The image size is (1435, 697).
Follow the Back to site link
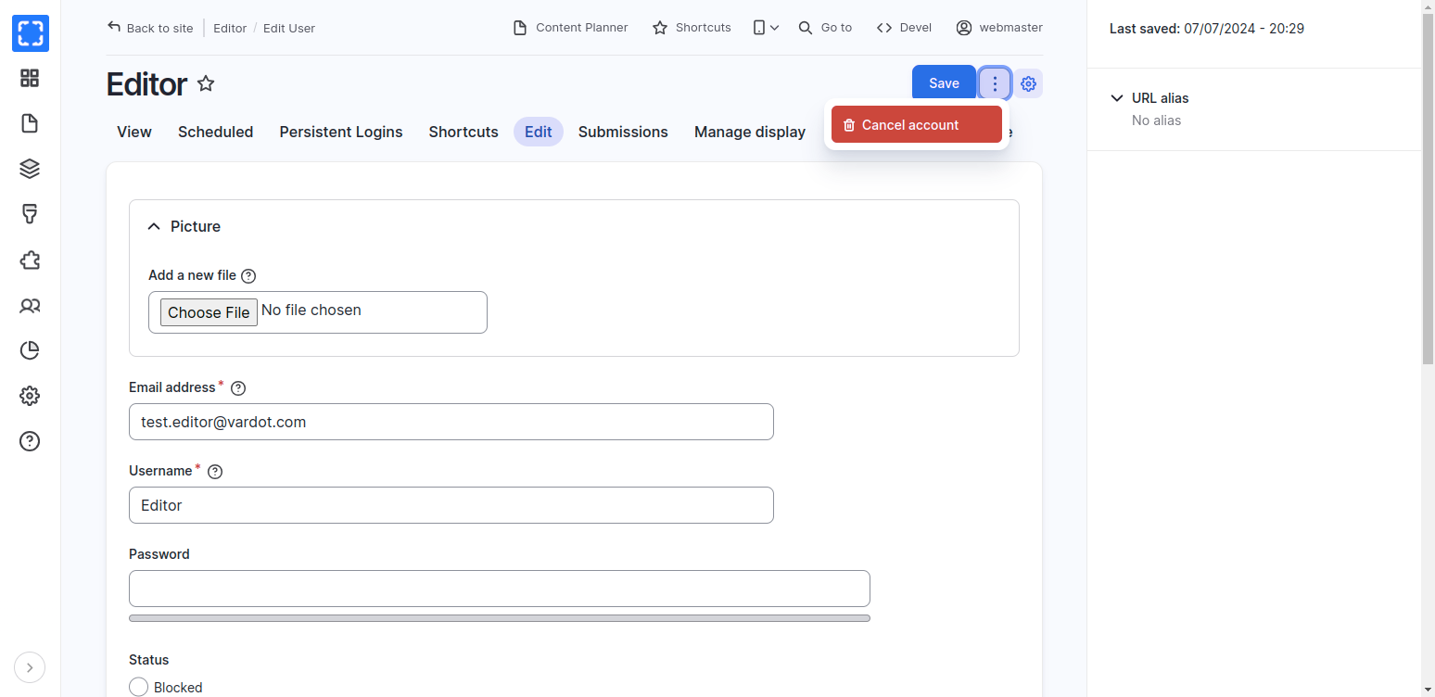click(150, 28)
